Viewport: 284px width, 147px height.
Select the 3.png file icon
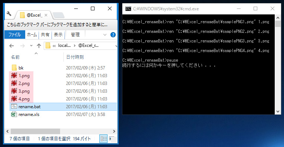[x=14, y=91]
